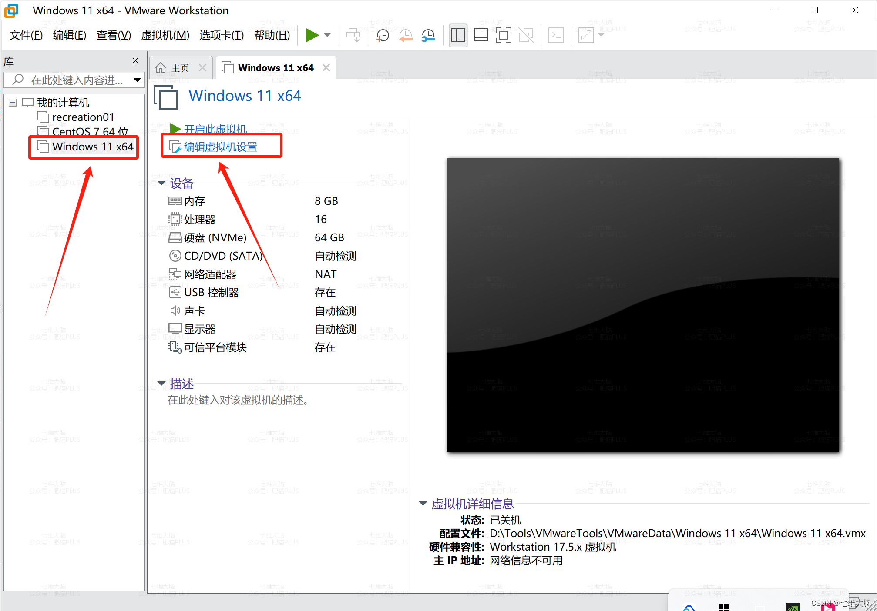
Task: Take a snapshot with the clock-plus icon
Action: click(x=382, y=35)
